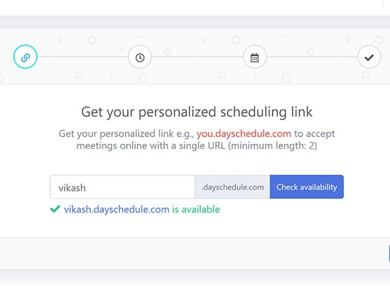
Task: Go to the clock time step
Action: click(140, 57)
